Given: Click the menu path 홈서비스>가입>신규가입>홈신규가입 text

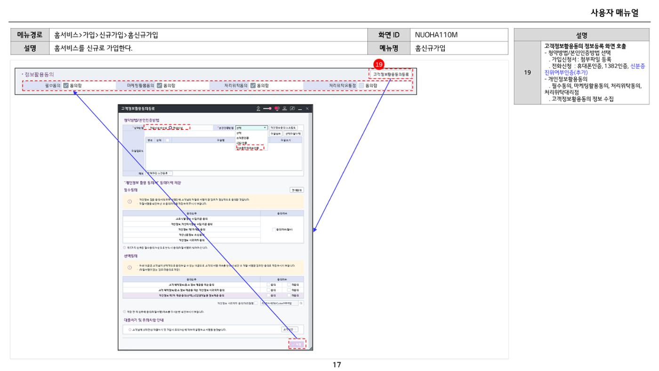Looking at the screenshot, I should (x=106, y=35).
